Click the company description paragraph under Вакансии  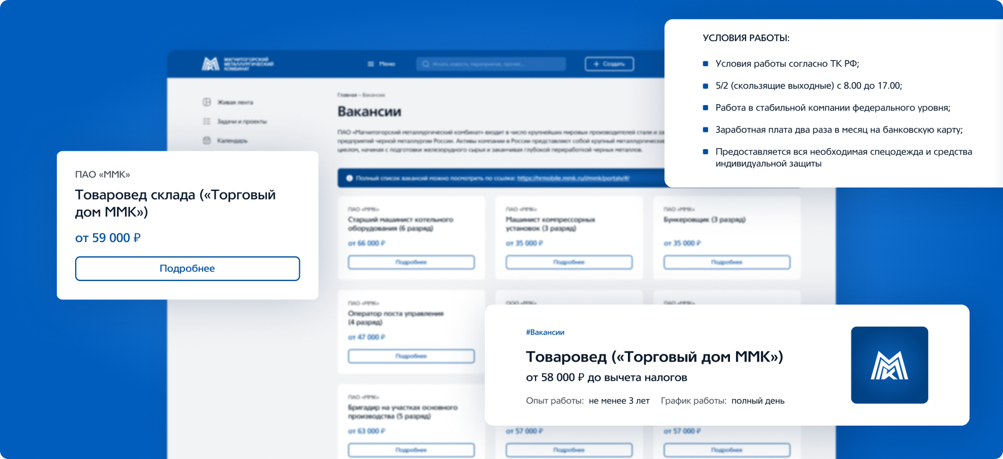coord(500,141)
